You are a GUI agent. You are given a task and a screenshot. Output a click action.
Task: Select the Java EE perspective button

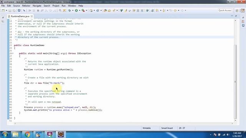[243, 10]
